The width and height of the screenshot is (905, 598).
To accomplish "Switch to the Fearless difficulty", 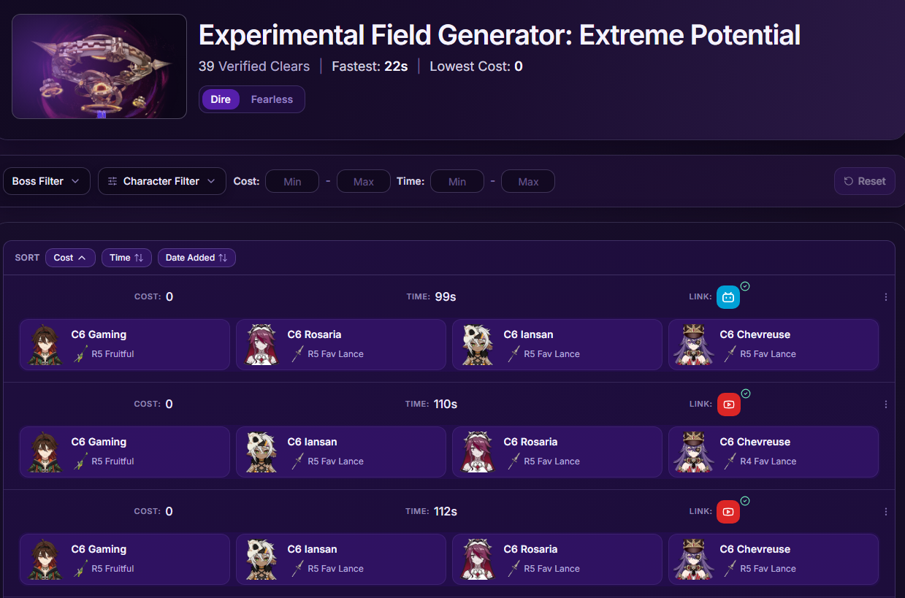I will point(272,99).
